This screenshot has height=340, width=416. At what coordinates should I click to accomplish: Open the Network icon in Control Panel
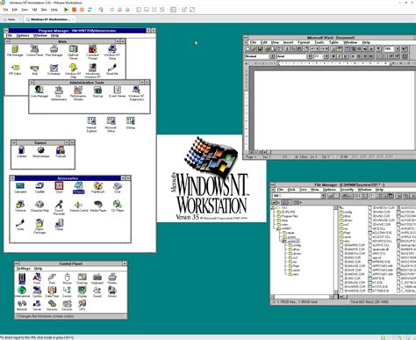pos(22,305)
